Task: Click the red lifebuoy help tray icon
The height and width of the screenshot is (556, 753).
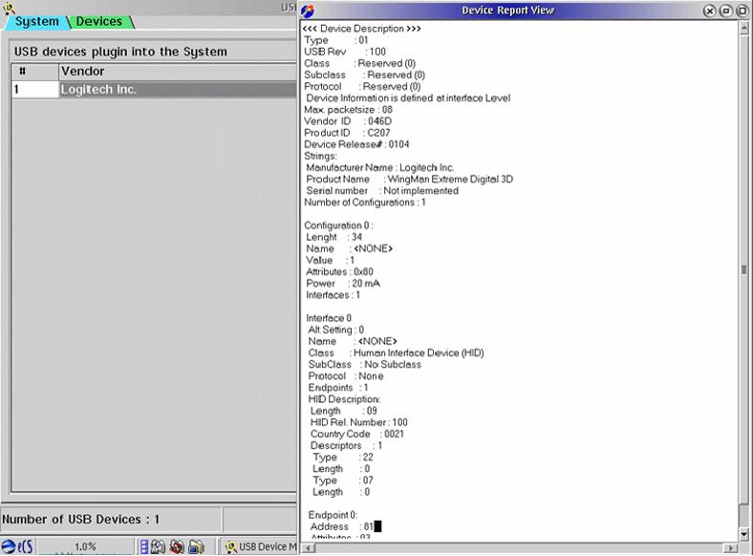Action: (177, 546)
